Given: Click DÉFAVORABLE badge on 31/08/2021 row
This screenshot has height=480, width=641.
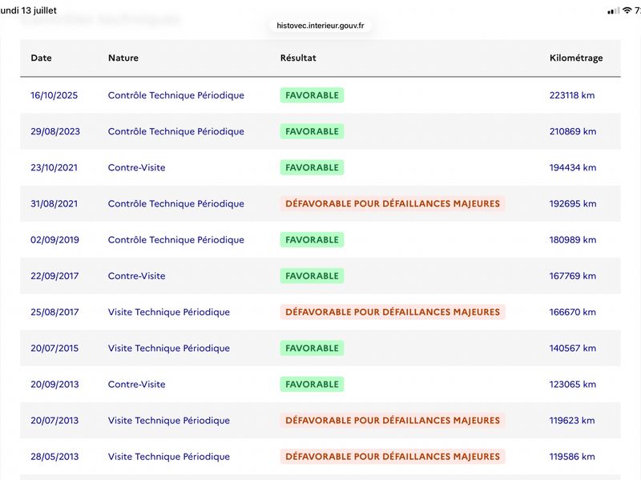Looking at the screenshot, I should point(393,204).
